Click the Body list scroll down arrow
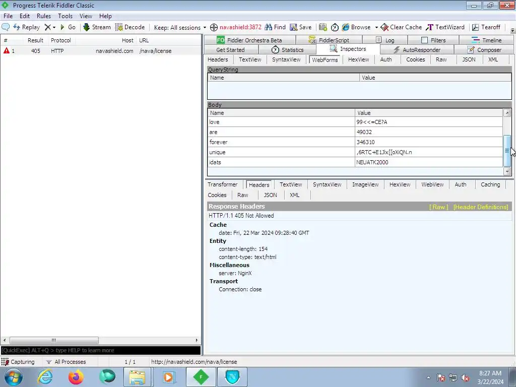 coord(507,171)
